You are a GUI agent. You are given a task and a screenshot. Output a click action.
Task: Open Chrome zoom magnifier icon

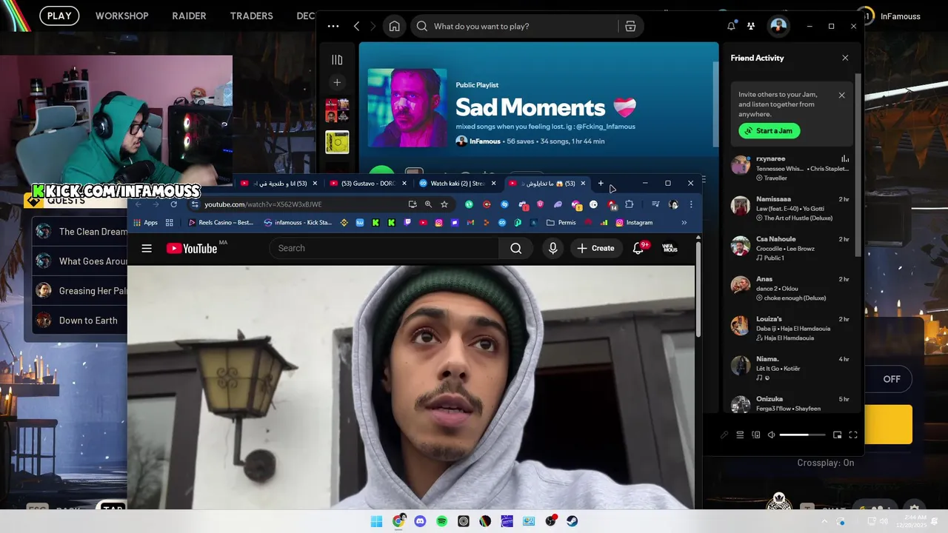click(428, 204)
